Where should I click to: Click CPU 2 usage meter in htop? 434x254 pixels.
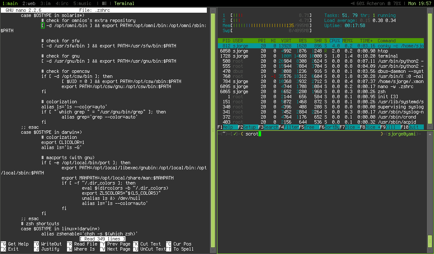[x=267, y=20]
